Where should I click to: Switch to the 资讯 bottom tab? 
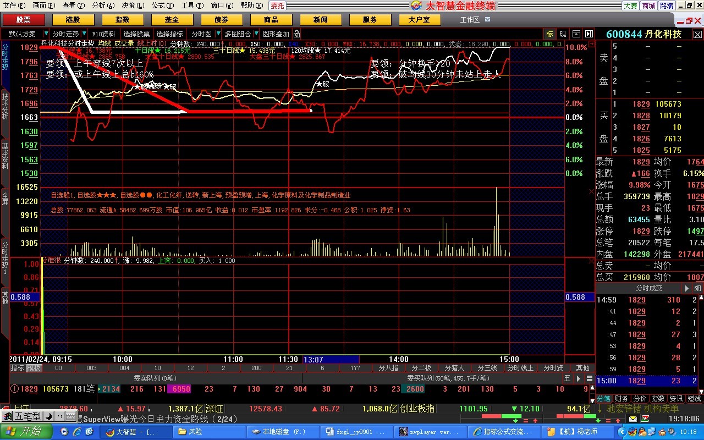click(x=676, y=398)
